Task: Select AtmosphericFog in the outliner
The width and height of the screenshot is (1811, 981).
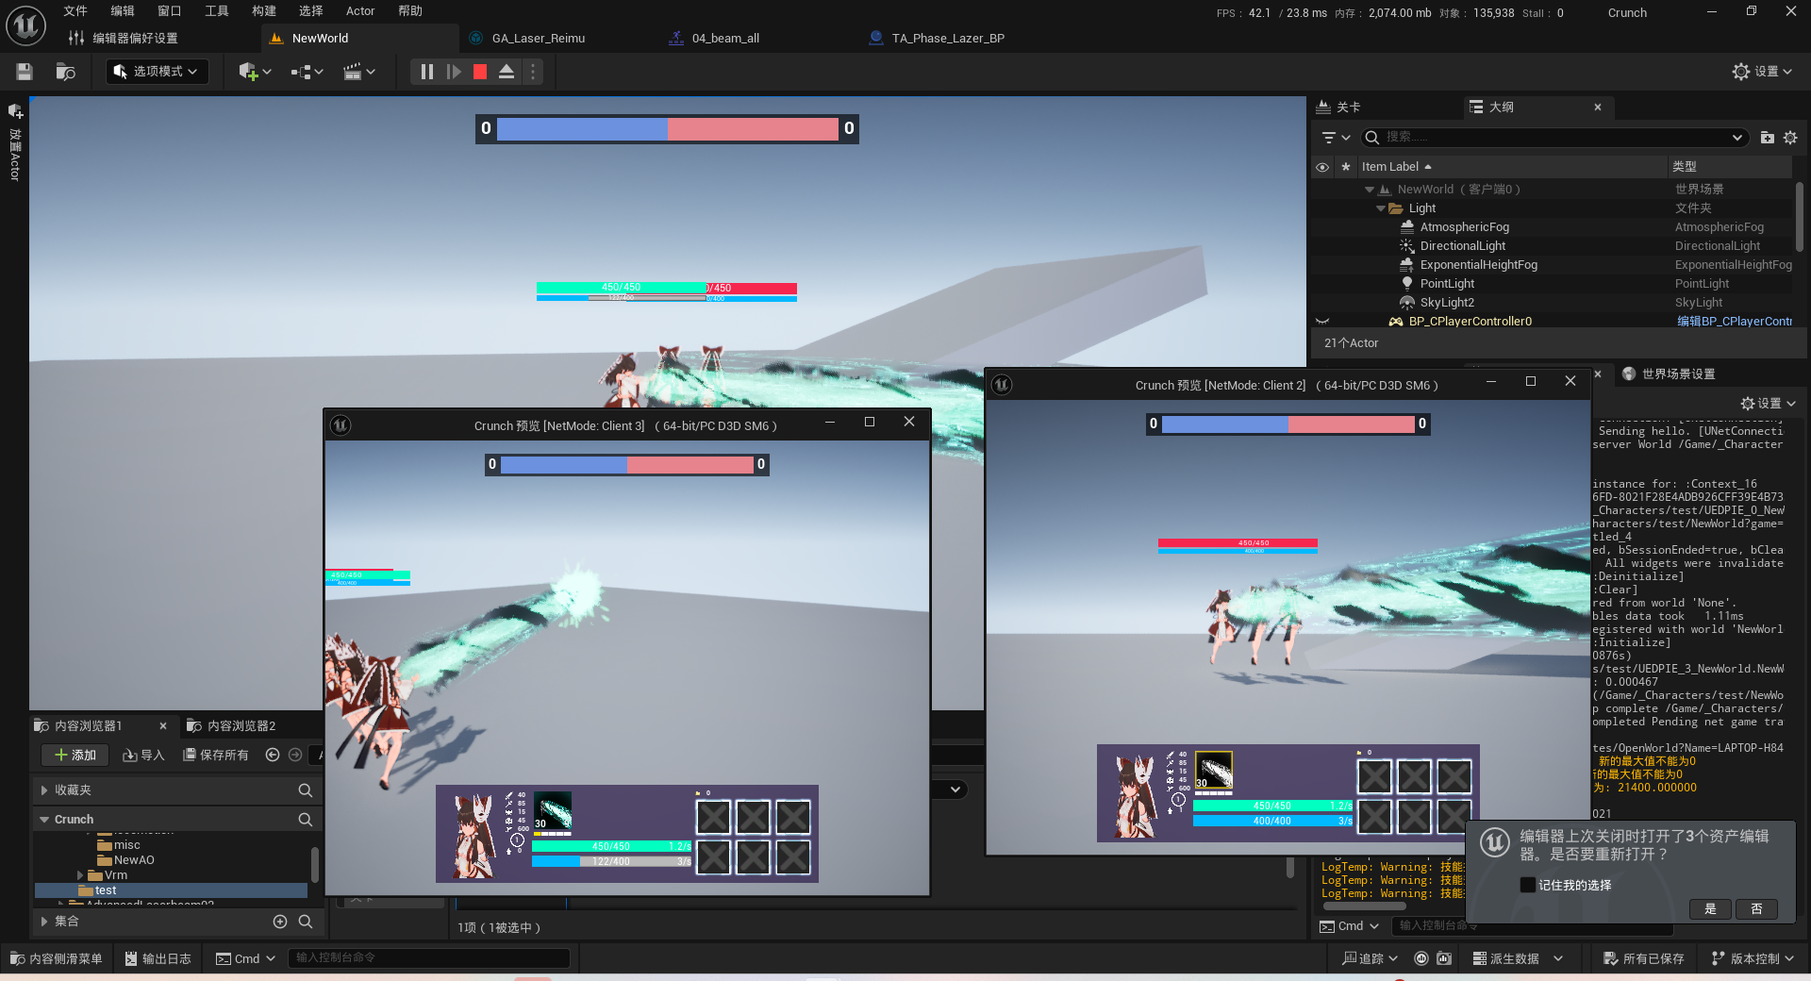Action: (1464, 227)
